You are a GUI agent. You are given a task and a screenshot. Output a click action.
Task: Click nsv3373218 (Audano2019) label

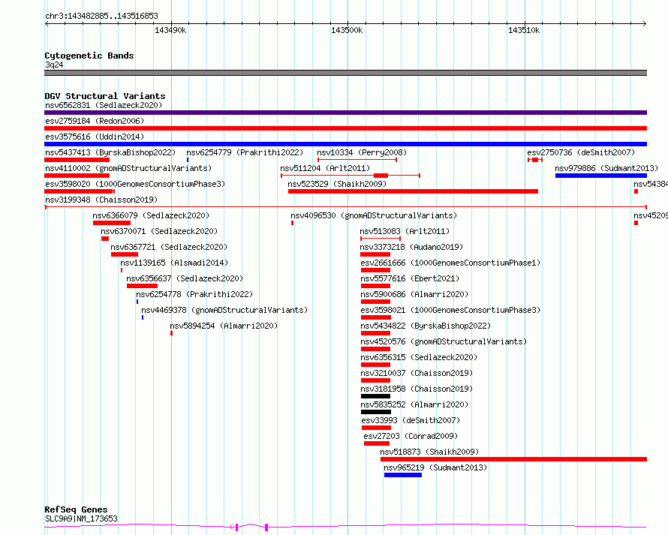(411, 247)
